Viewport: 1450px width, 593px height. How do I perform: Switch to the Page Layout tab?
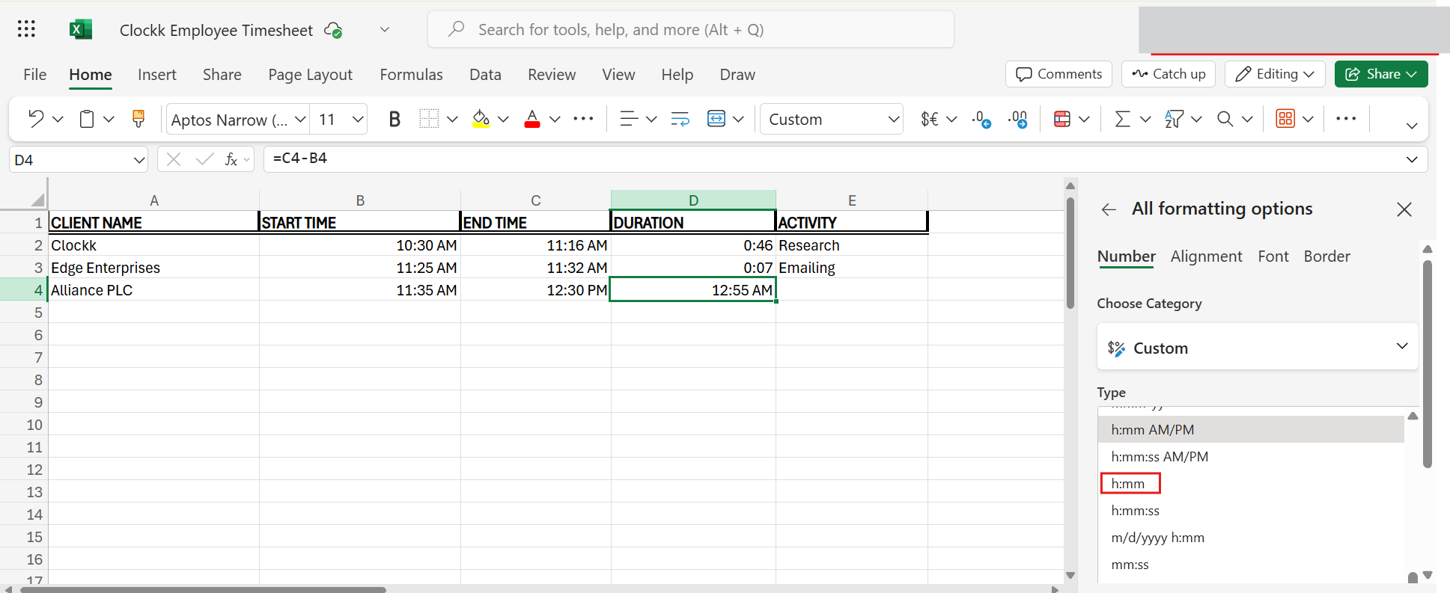click(310, 75)
